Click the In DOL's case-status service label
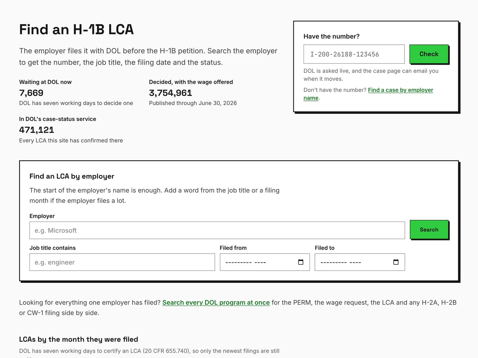478x358 pixels. (58, 119)
